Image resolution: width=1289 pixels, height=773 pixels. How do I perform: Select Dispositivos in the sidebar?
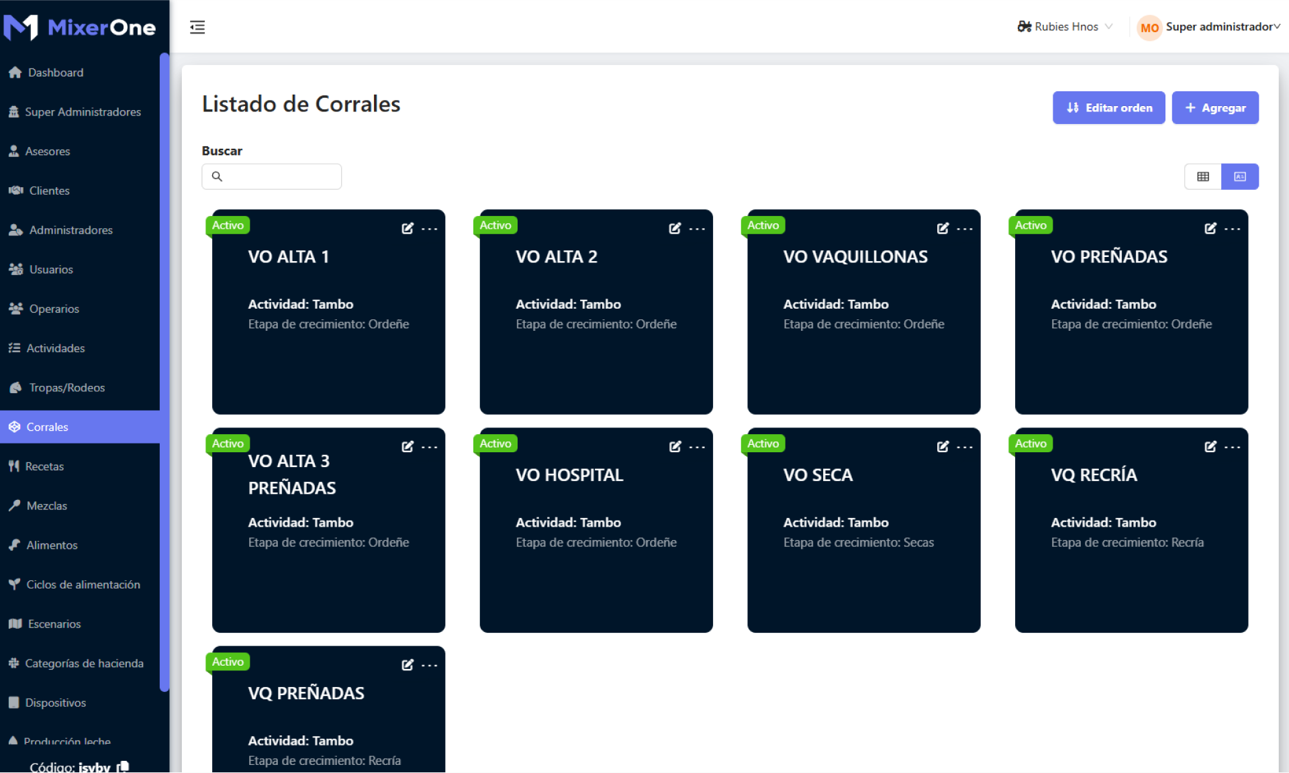[x=80, y=703]
